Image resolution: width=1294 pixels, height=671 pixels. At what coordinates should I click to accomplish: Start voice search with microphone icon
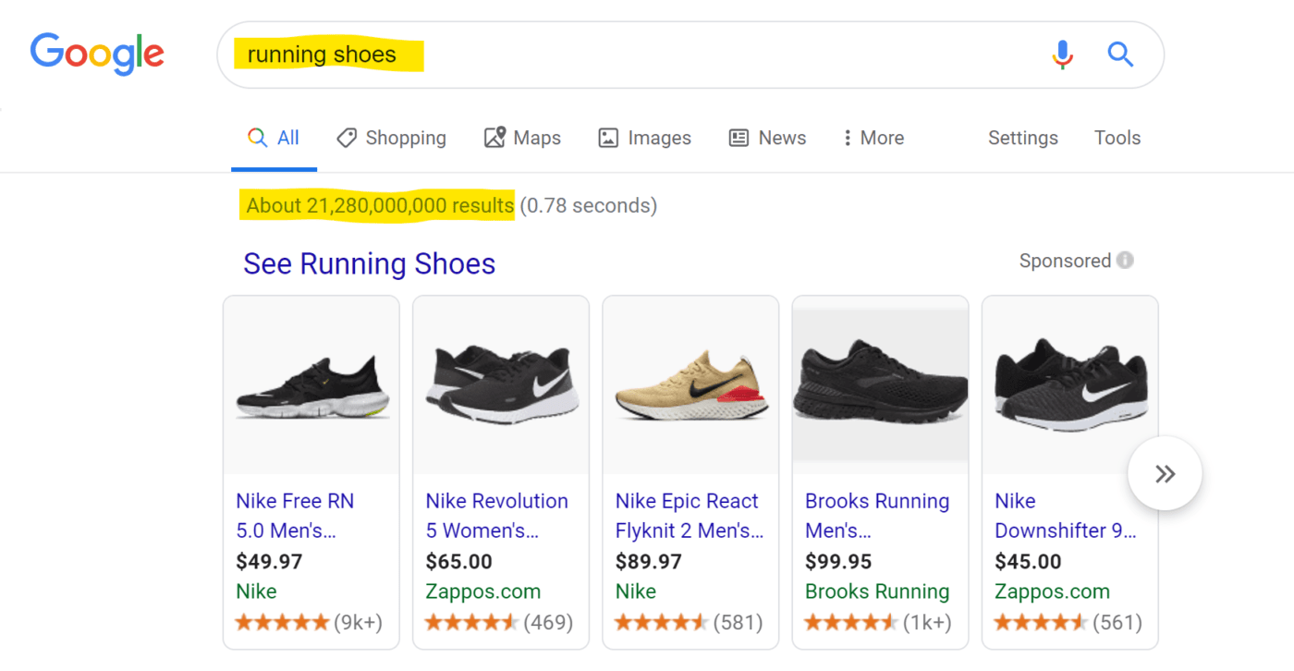click(x=1063, y=55)
